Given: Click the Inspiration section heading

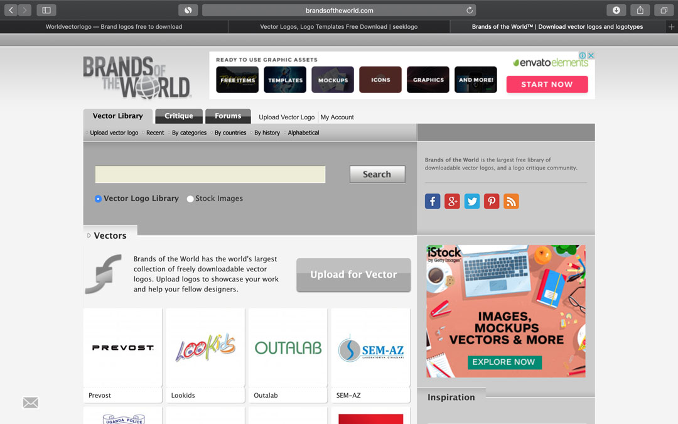Looking at the screenshot, I should coord(451,397).
